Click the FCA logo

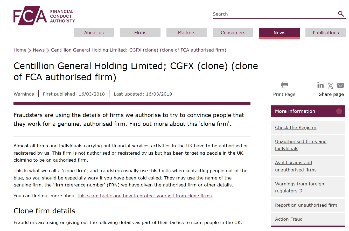tap(44, 16)
